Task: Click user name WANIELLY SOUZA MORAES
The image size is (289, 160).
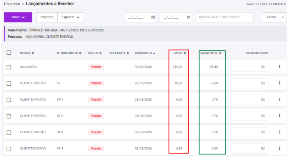Action: click(266, 4)
